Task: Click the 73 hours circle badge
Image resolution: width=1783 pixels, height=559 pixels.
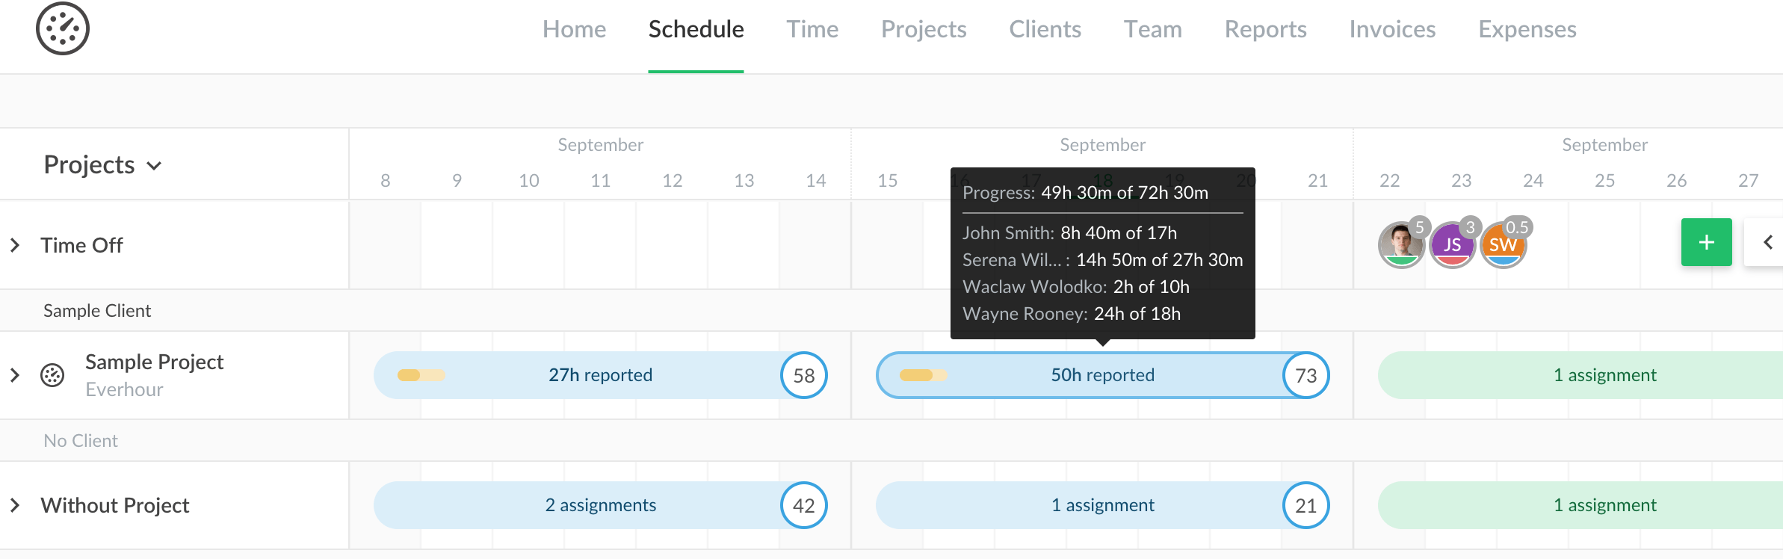Action: coord(1305,375)
